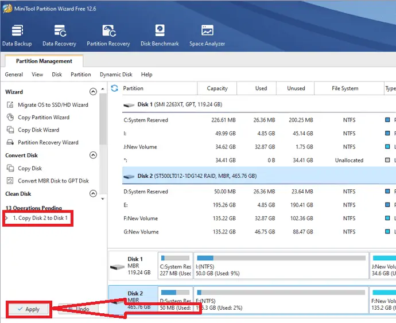Click Copy Partition Wizard icon
396x323 pixels.
point(10,117)
